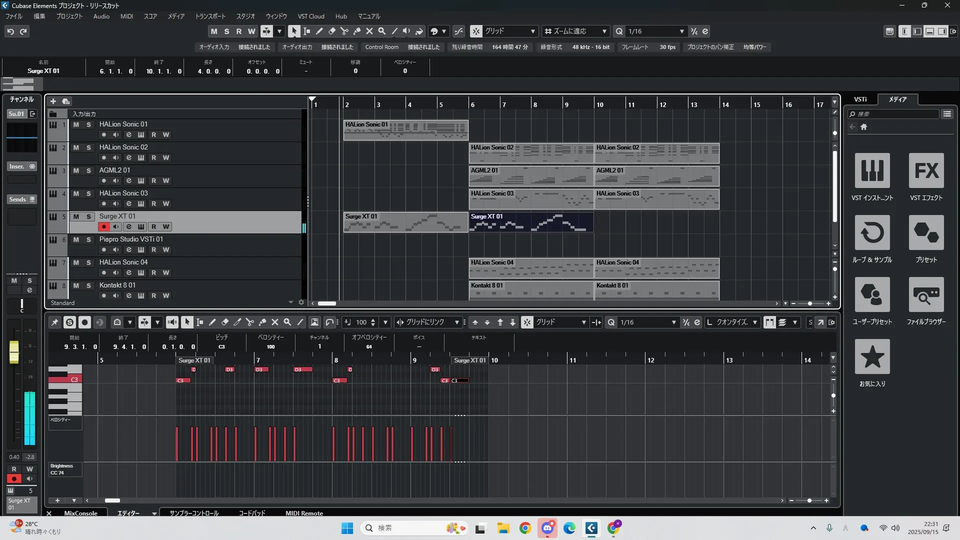
Task: Open VST Effects FX media tile
Action: tap(926, 171)
